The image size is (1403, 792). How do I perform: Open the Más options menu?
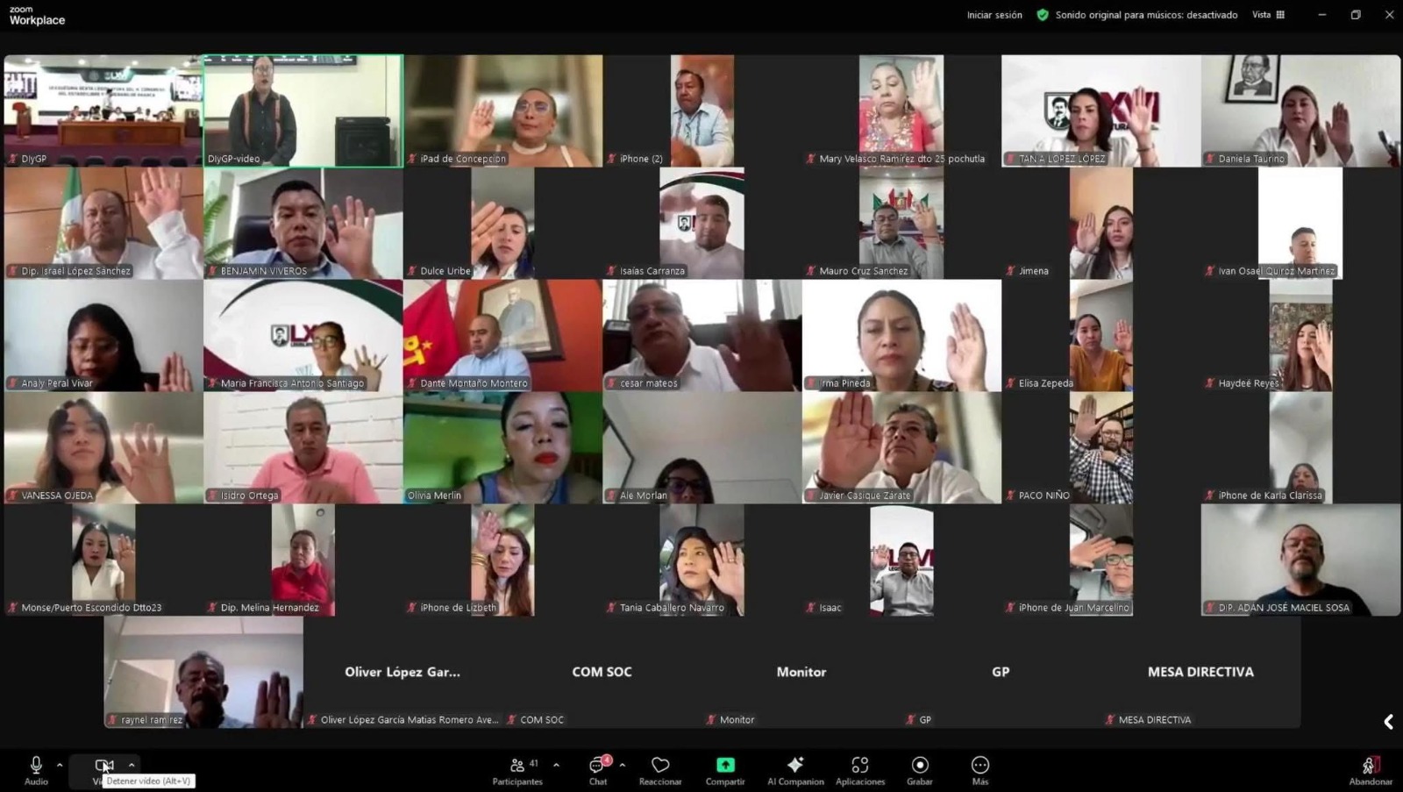point(980,769)
